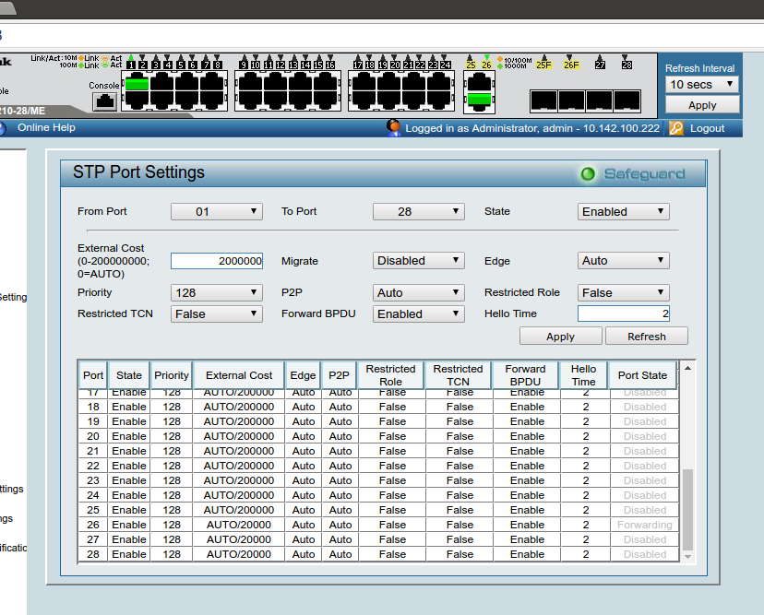The width and height of the screenshot is (764, 615).
Task: Click AUTO/20000 cost in port 28 row
Action: coord(239,554)
